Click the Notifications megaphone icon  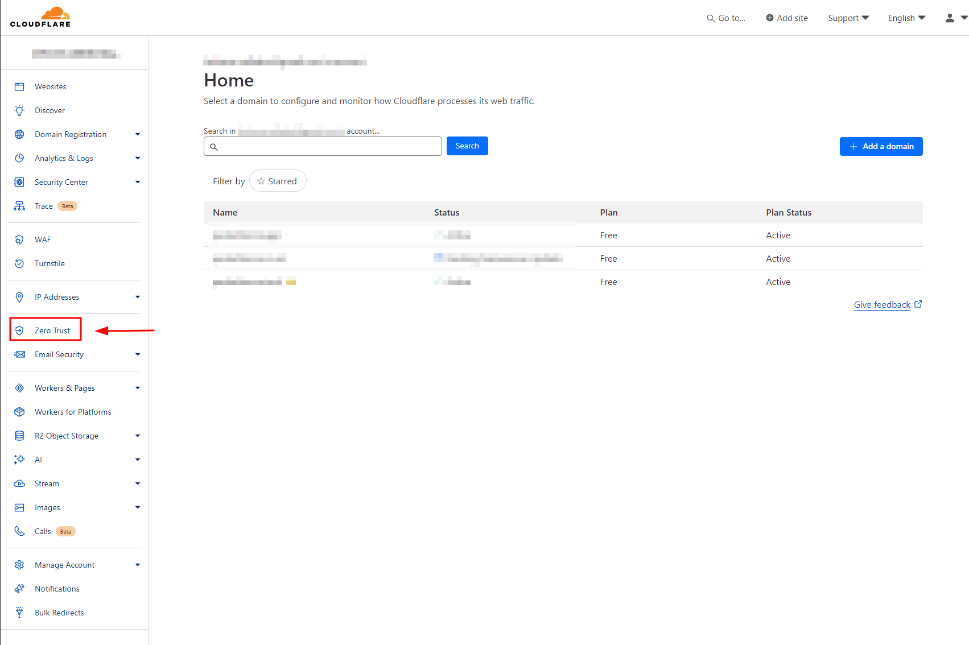pyautogui.click(x=19, y=589)
